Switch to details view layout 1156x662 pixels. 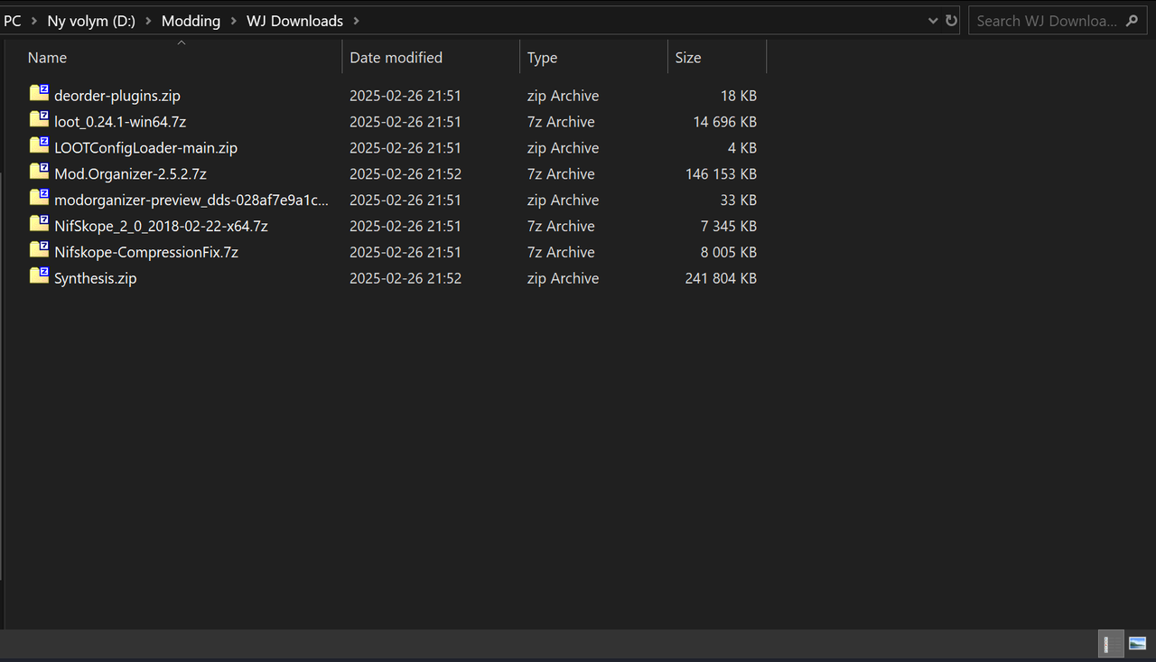(1110, 643)
